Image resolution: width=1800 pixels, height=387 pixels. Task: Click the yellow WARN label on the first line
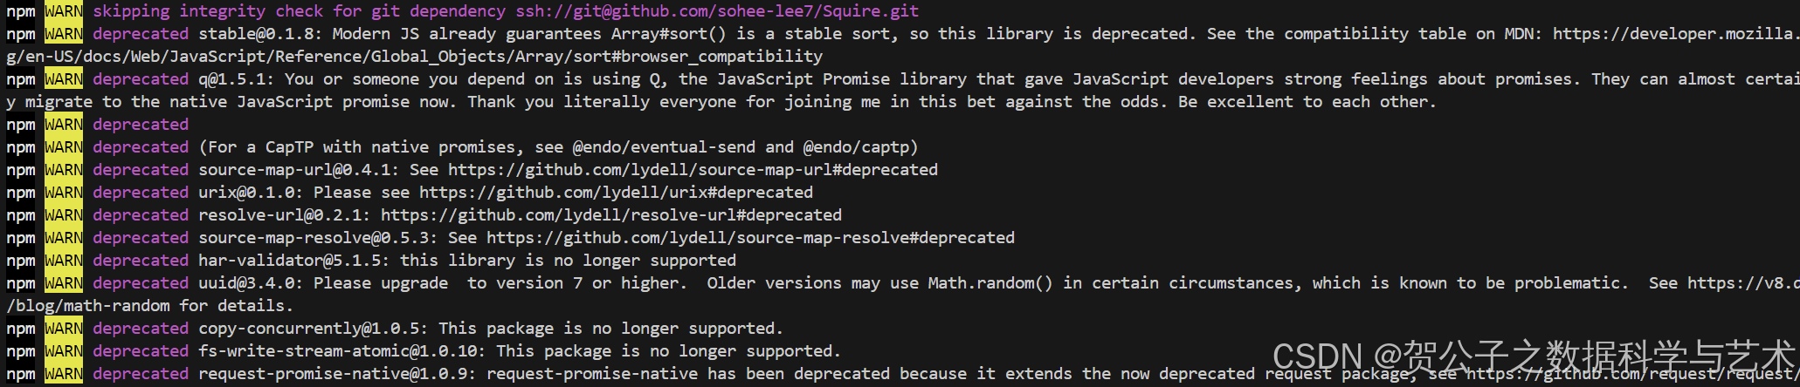pos(64,11)
